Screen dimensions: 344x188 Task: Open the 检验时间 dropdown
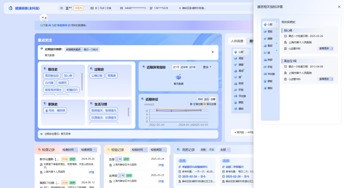point(139,150)
